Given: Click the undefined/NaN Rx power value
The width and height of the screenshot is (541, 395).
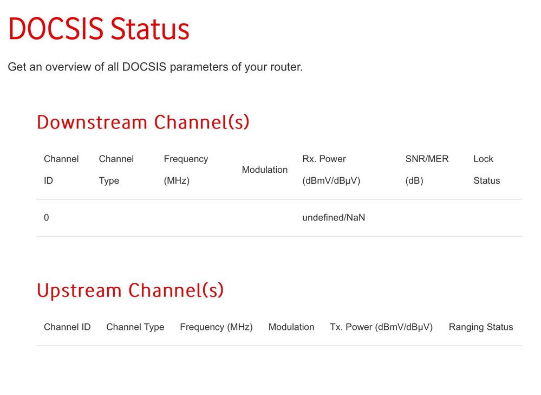Looking at the screenshot, I should (x=334, y=217).
